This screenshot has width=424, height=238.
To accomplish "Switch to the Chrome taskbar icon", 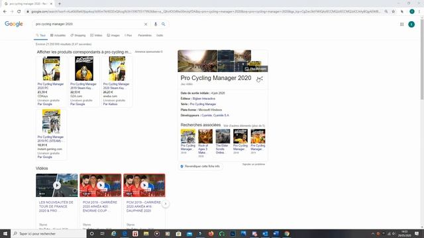I will (287, 233).
